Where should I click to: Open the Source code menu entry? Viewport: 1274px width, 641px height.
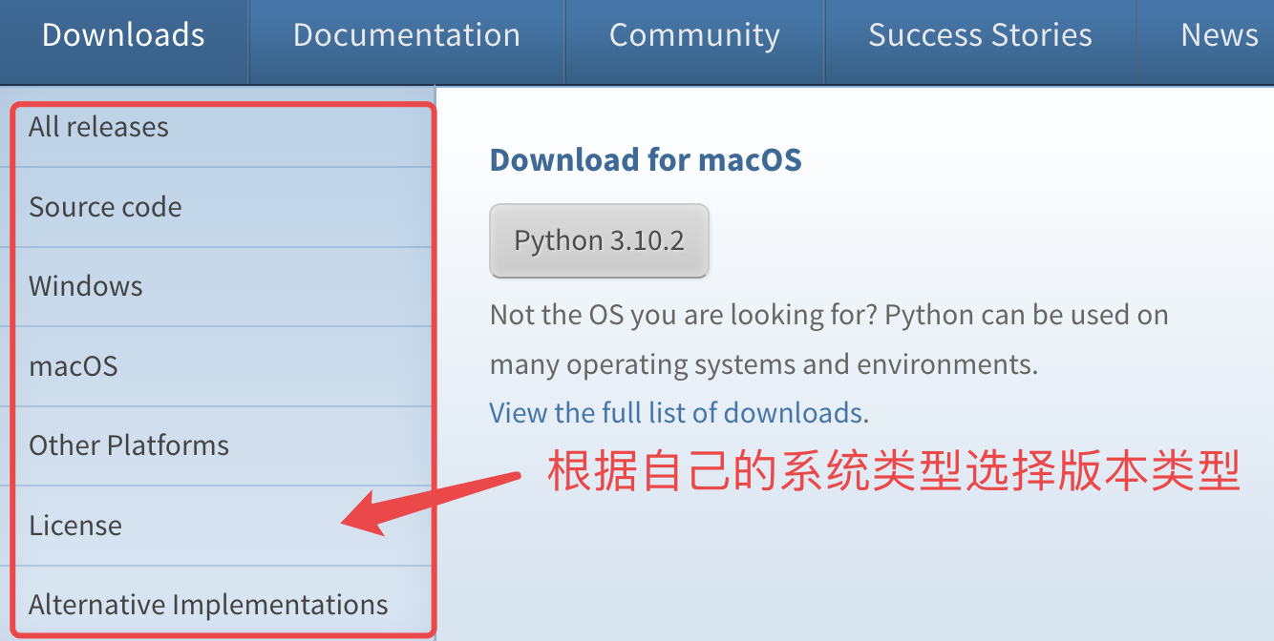[105, 207]
